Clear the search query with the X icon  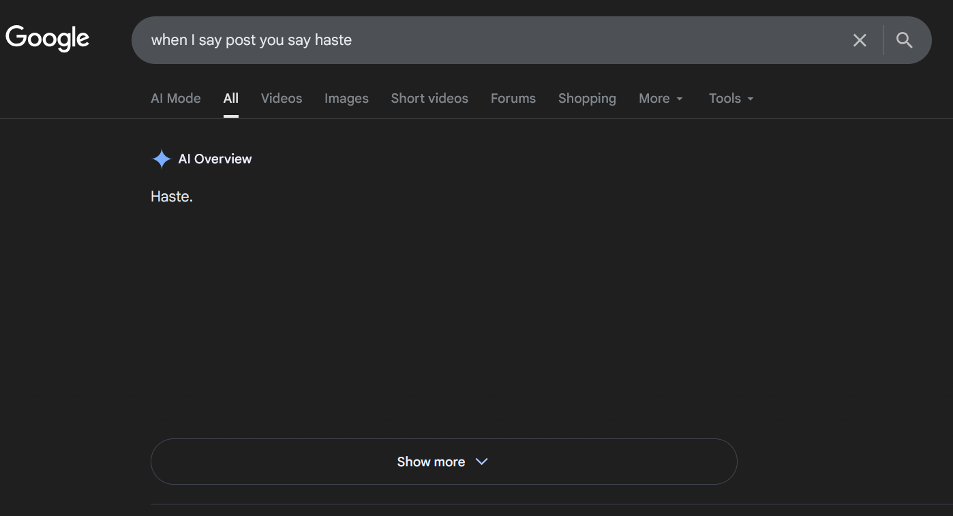[x=860, y=40]
